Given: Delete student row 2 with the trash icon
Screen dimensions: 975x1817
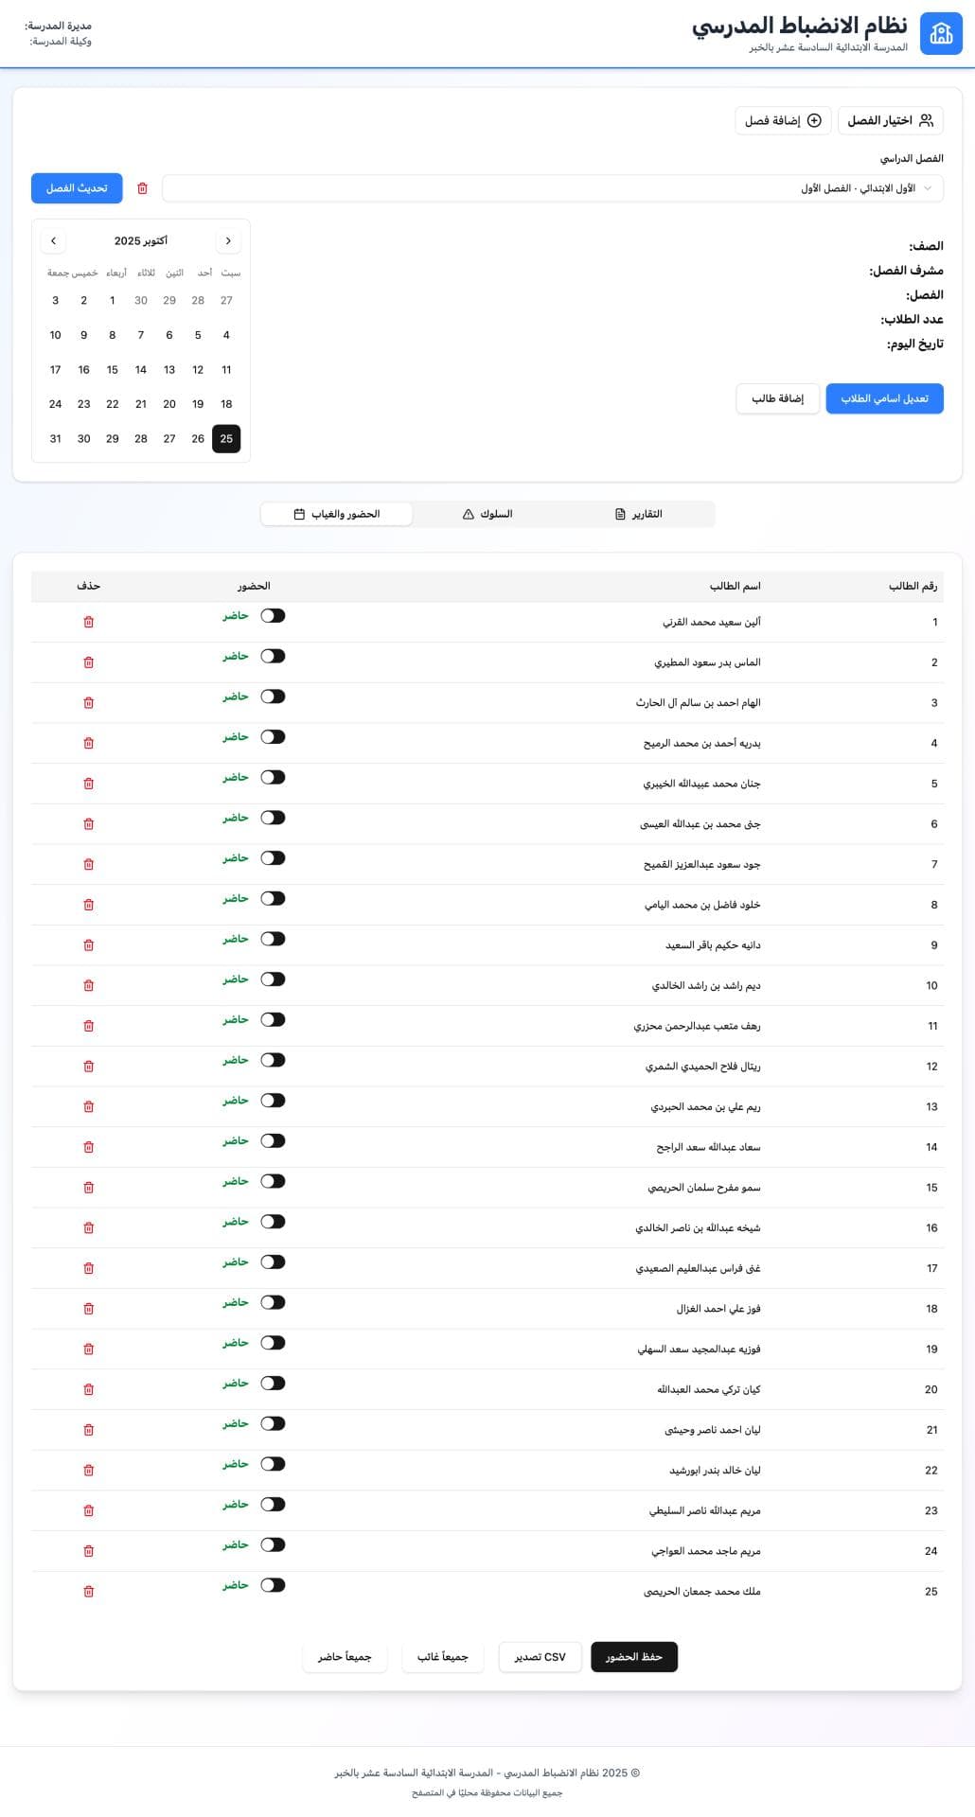Looking at the screenshot, I should [89, 662].
